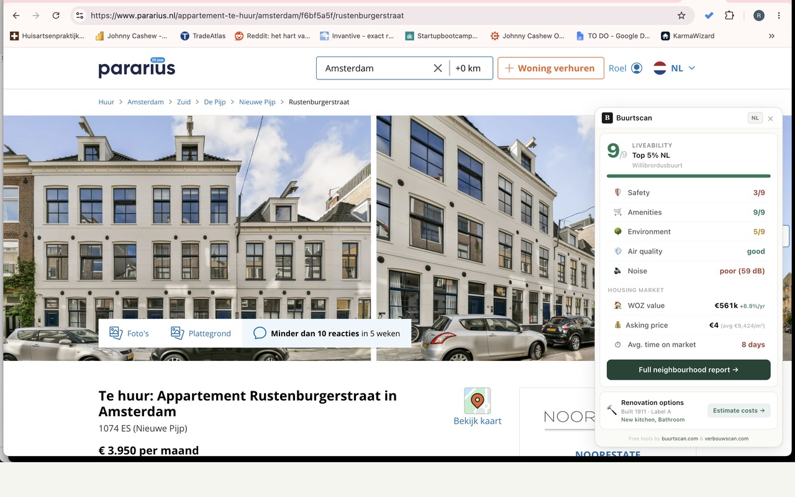The image size is (795, 497).
Task: Bookmark this page with the star icon
Action: [681, 16]
